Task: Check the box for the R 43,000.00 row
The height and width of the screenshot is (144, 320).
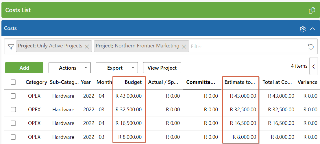Action: tap(13, 96)
